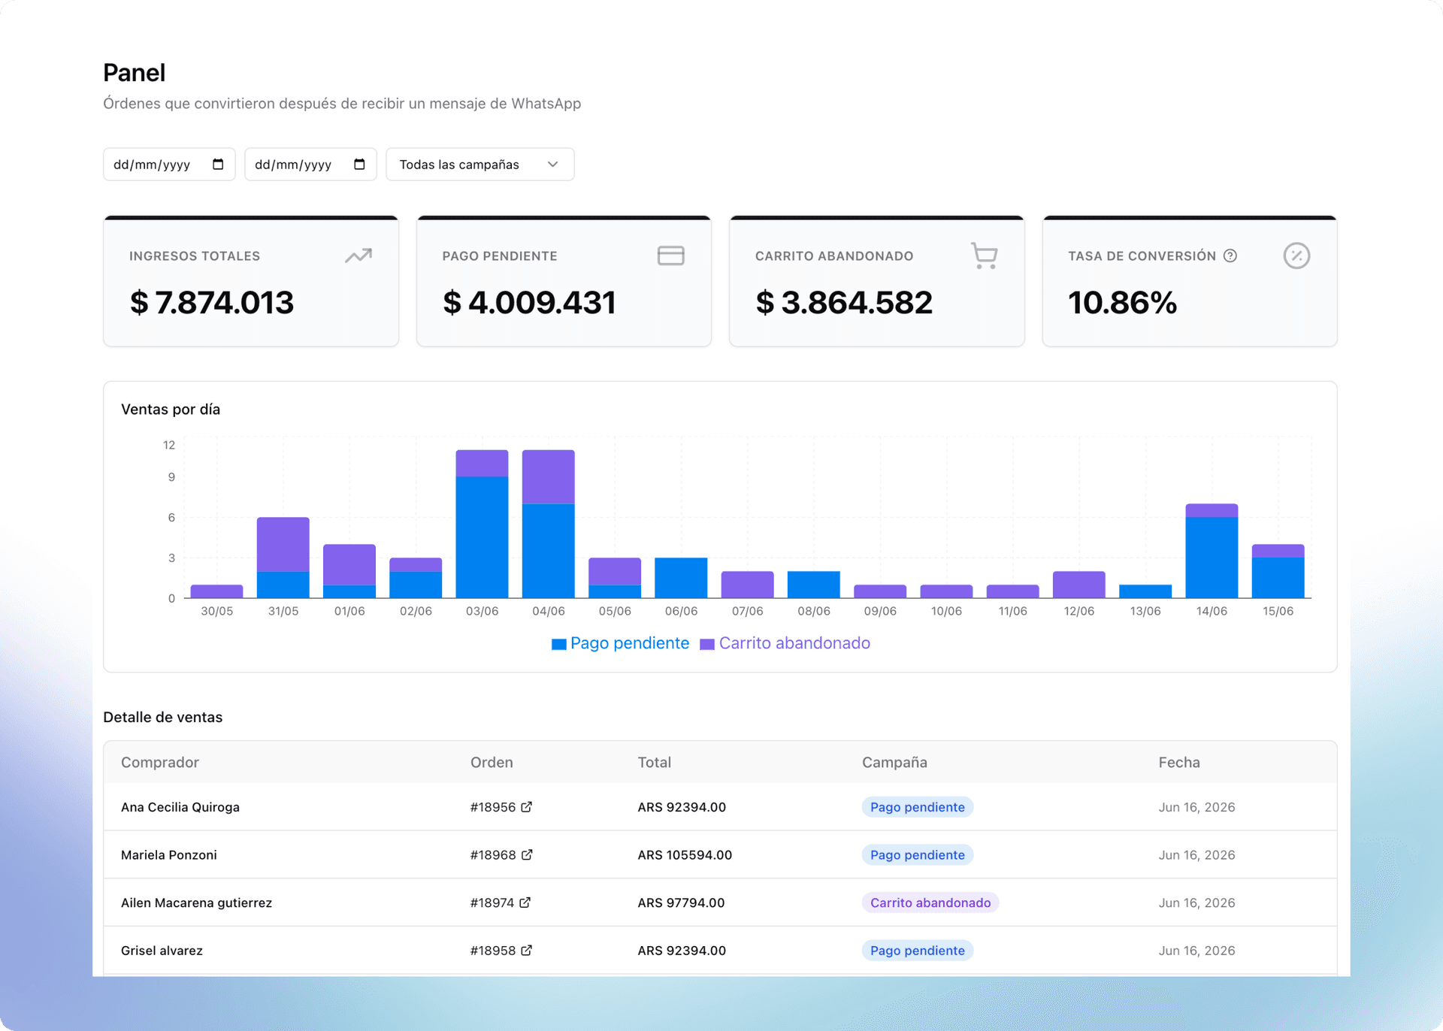Click total ARS 105594.00
The height and width of the screenshot is (1031, 1443).
pos(685,855)
